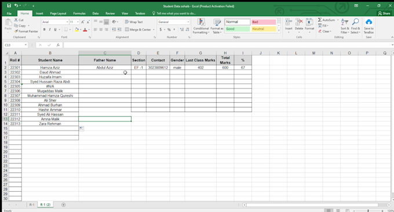Click AutoSum

[326, 20]
